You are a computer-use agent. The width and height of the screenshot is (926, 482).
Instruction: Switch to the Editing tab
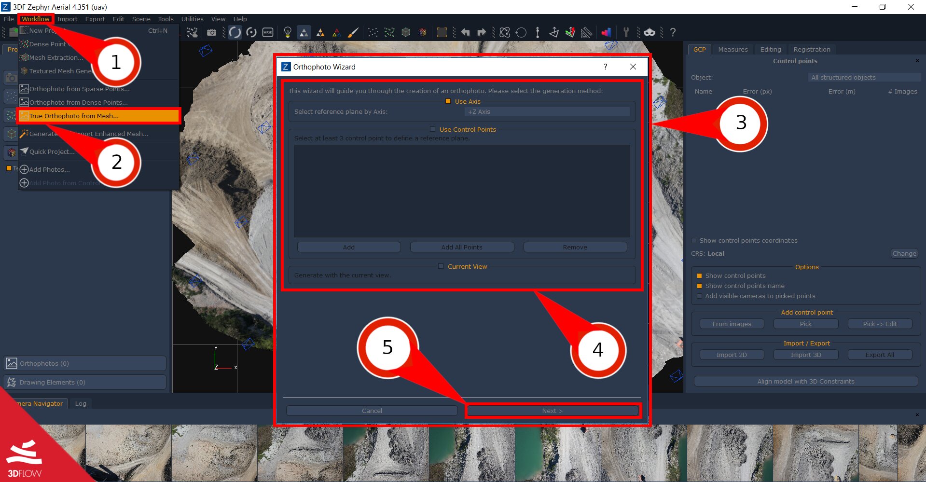pyautogui.click(x=771, y=49)
